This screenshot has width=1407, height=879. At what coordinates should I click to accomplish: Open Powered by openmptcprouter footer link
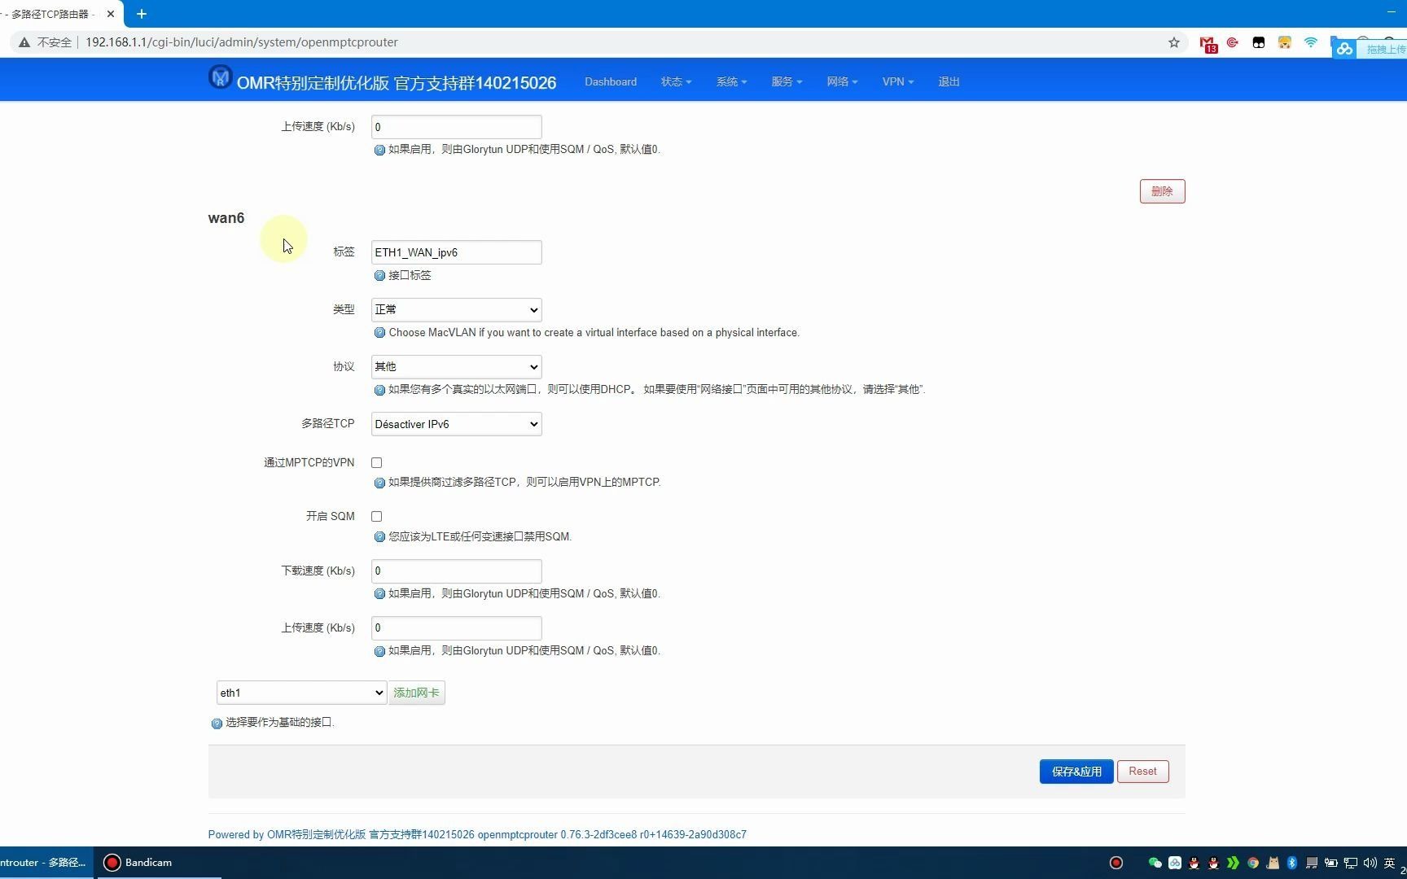477,835
